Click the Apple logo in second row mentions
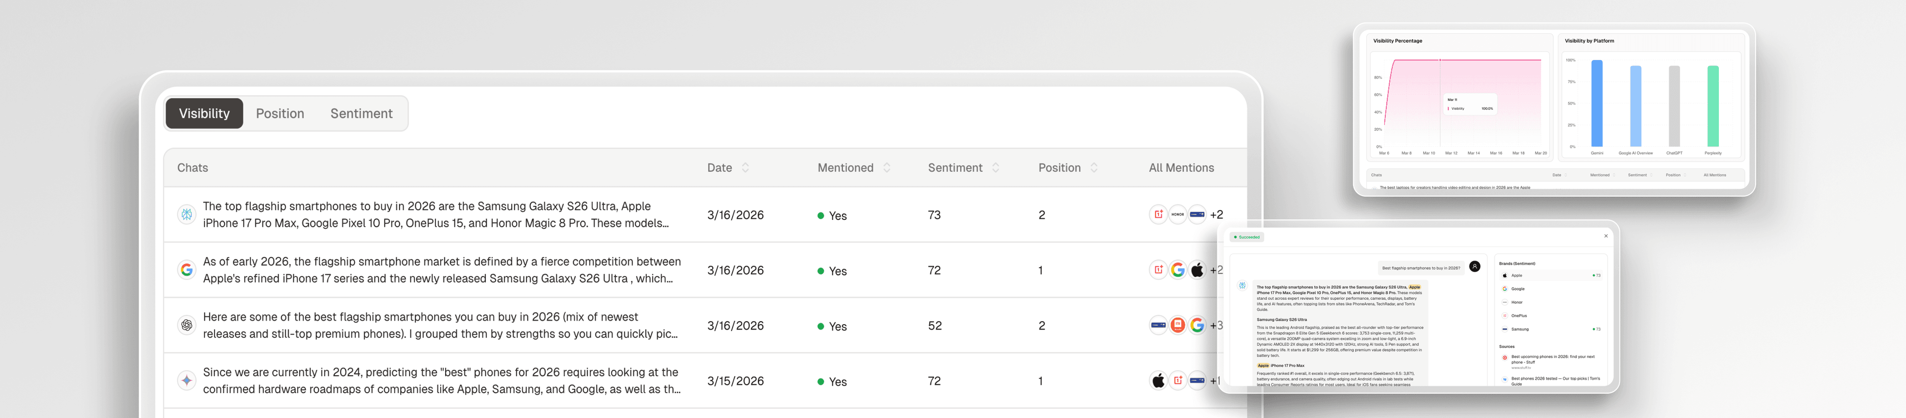The width and height of the screenshot is (1906, 418). tap(1196, 270)
